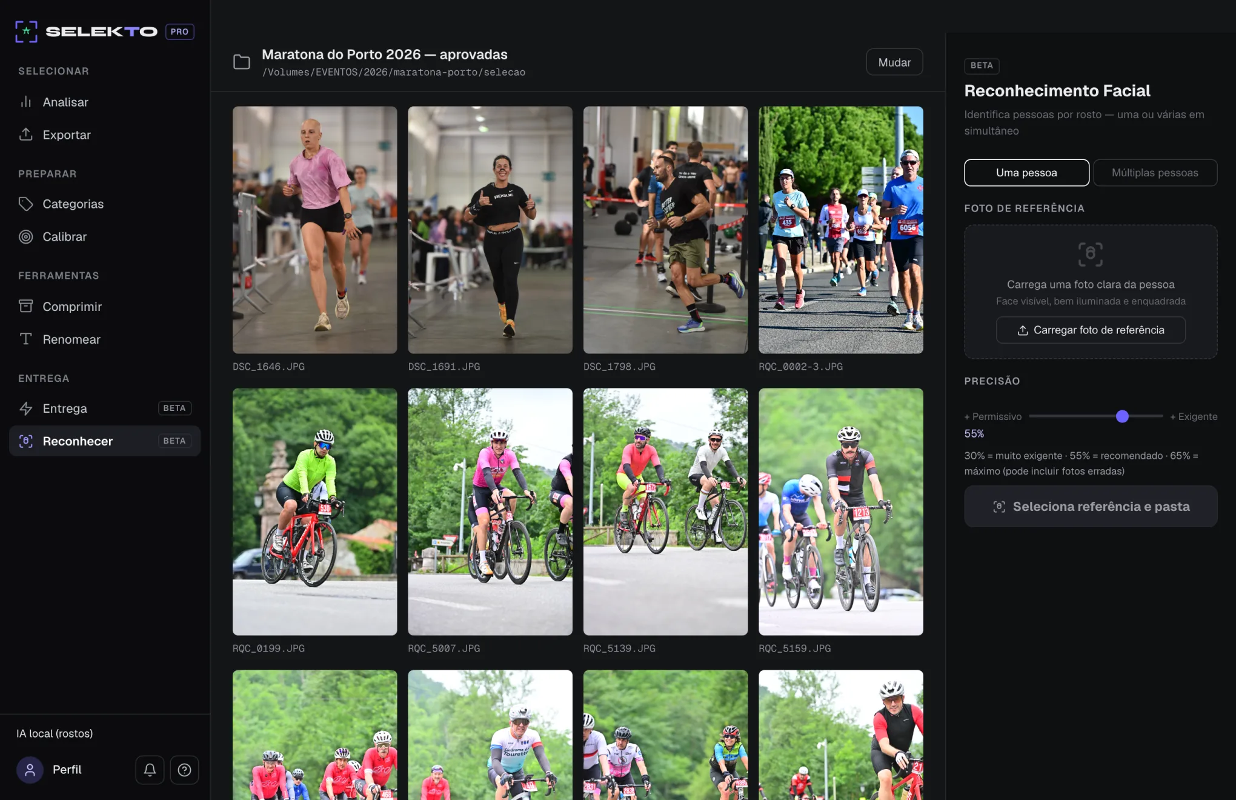
Task: Open the notifications bell icon
Action: click(150, 770)
